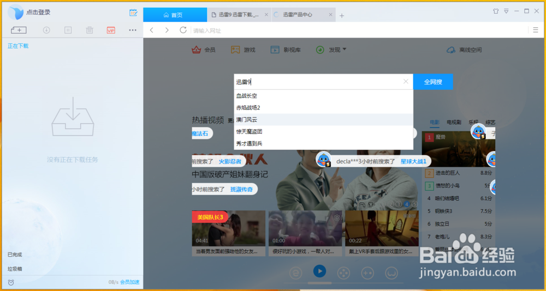Click the browser forward arrow
Screen dimensions: 546x291
pyautogui.click(x=167, y=31)
